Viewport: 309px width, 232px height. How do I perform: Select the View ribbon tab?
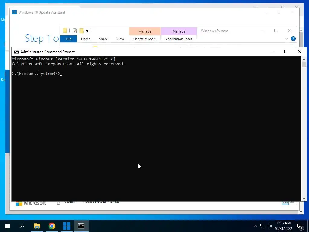pos(120,39)
